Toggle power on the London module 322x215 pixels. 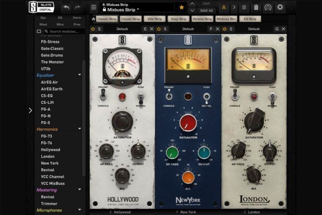[x=224, y=29]
